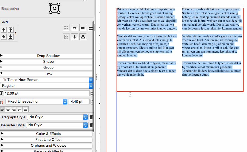Expand the Drop Shadow section
This screenshot has width=247, height=152.
[48, 56]
